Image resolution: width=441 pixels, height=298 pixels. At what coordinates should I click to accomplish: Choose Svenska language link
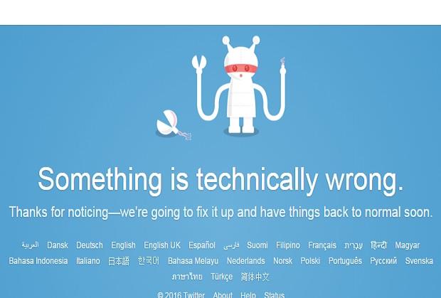tap(419, 261)
